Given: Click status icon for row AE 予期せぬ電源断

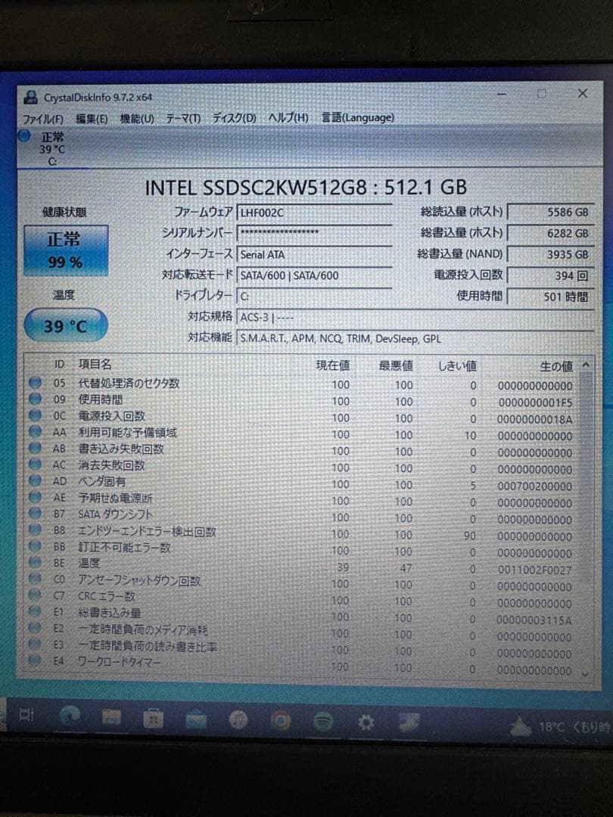Looking at the screenshot, I should point(35,496).
